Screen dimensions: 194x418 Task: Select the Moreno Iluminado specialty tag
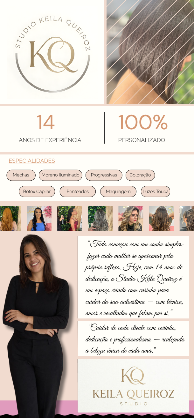coord(60,175)
